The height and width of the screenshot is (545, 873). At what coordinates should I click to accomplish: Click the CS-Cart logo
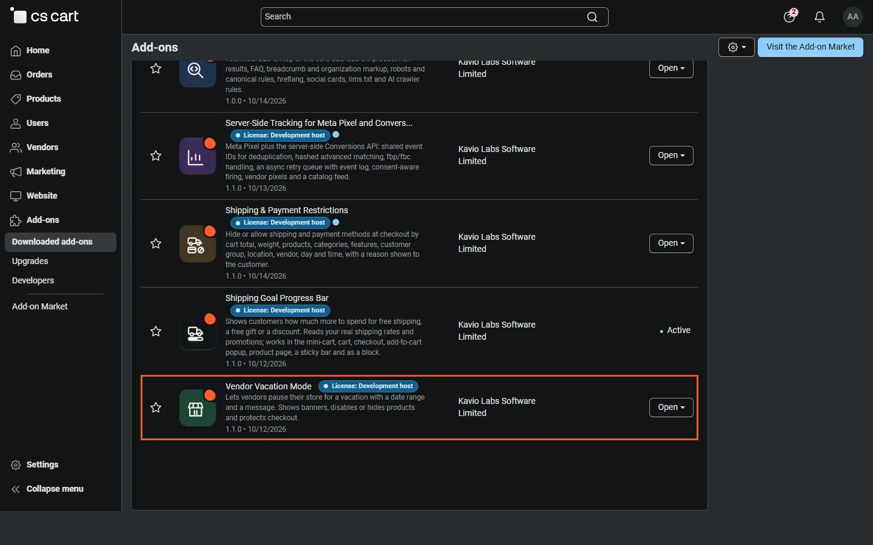(x=44, y=16)
